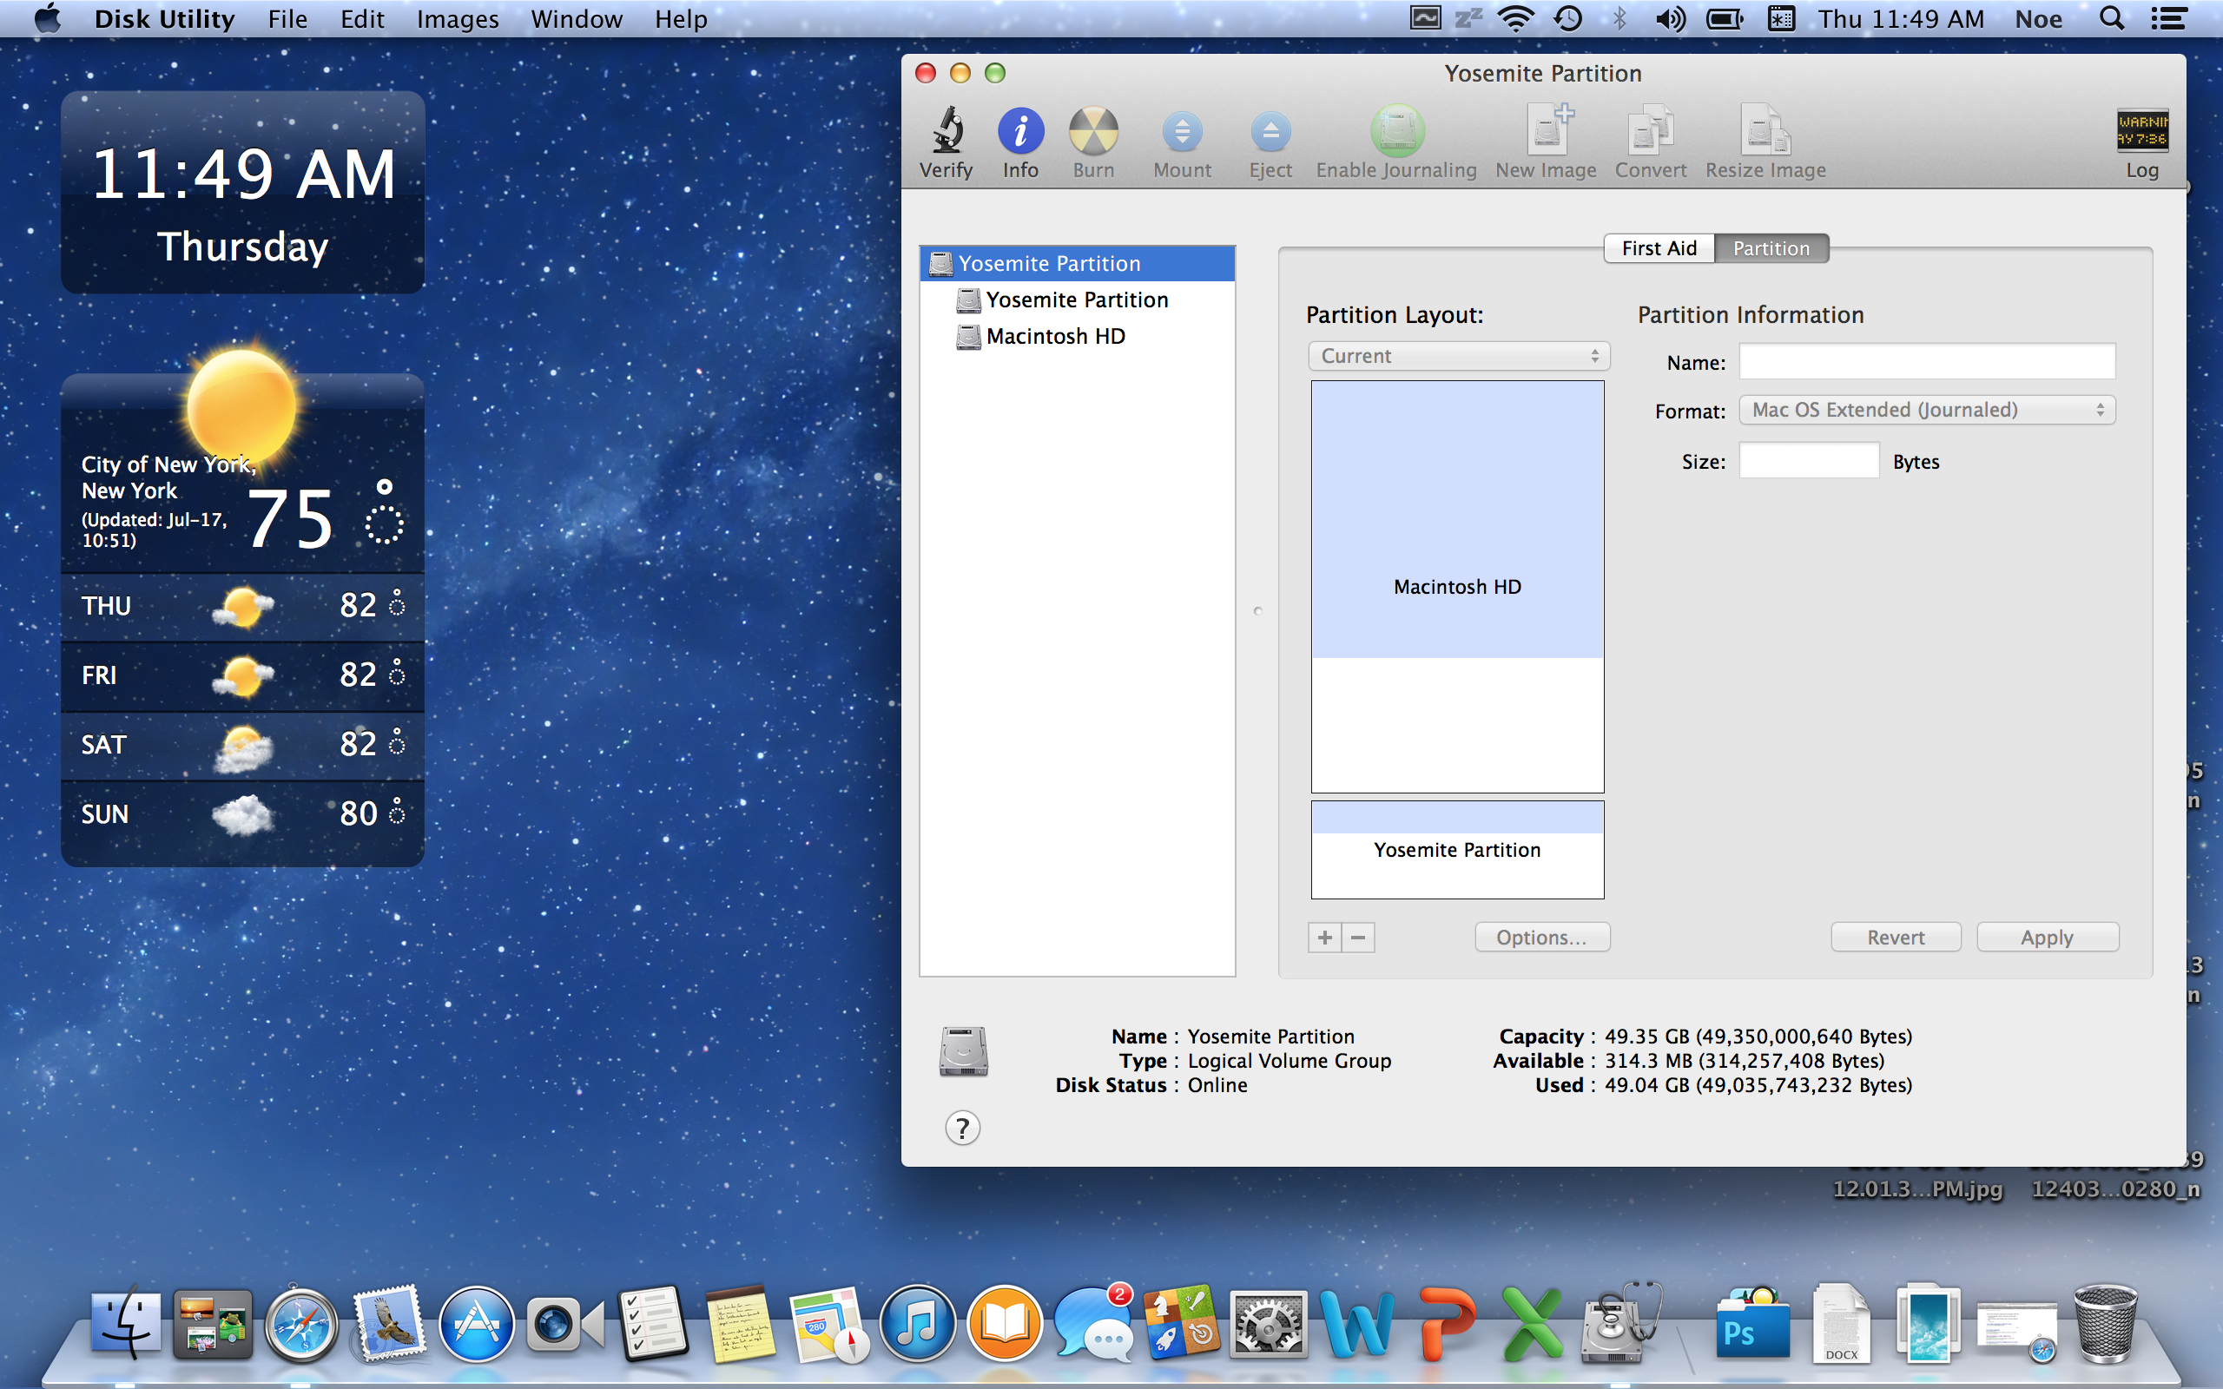Click the partition Name input field
This screenshot has height=1389, width=2223.
(1927, 362)
